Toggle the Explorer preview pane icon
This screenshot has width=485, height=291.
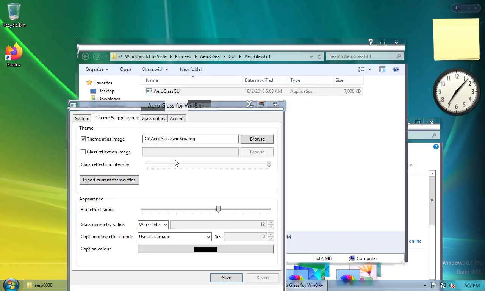[x=382, y=69]
